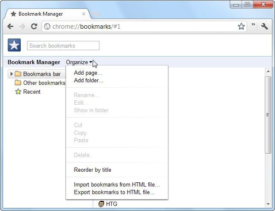Image resolution: width=275 pixels, height=211 pixels.
Task: Click the bookmark star in address bar
Action: tap(241, 26)
